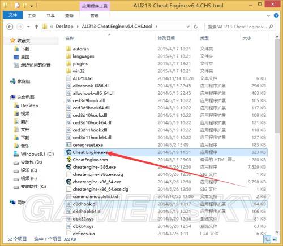Click the Back navigation arrow

click(x=10, y=27)
